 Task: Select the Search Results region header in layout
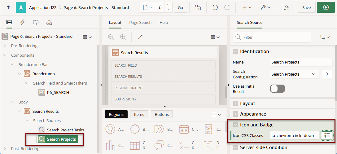point(164,53)
